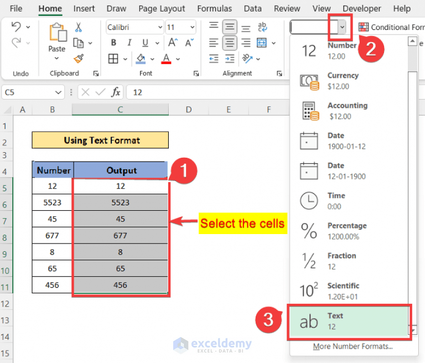Image resolution: width=425 pixels, height=363 pixels.
Task: Cancel formula bar entry with X icon
Action: [85, 92]
